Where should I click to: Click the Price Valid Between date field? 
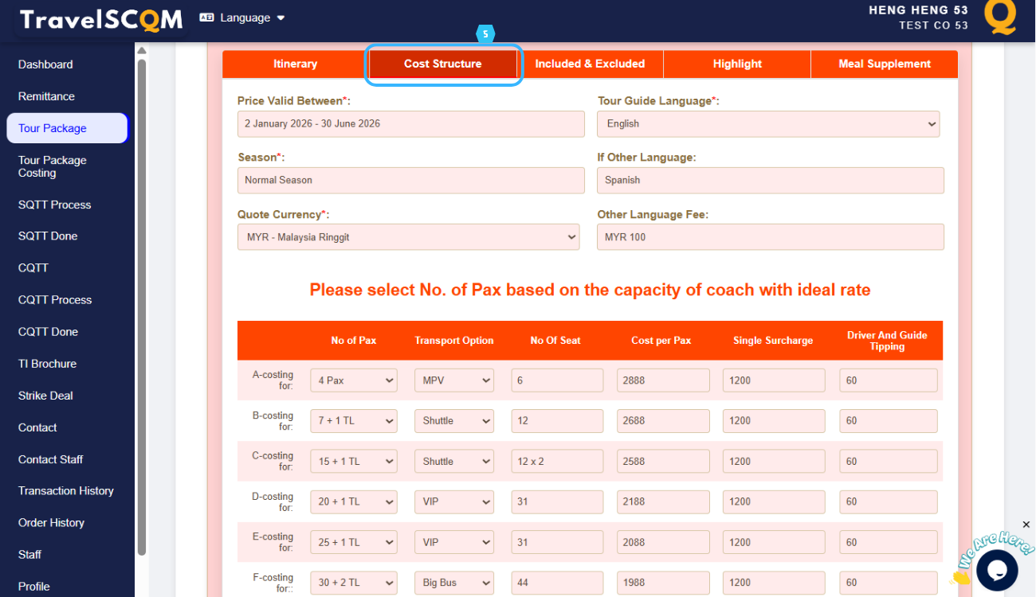[x=410, y=124]
